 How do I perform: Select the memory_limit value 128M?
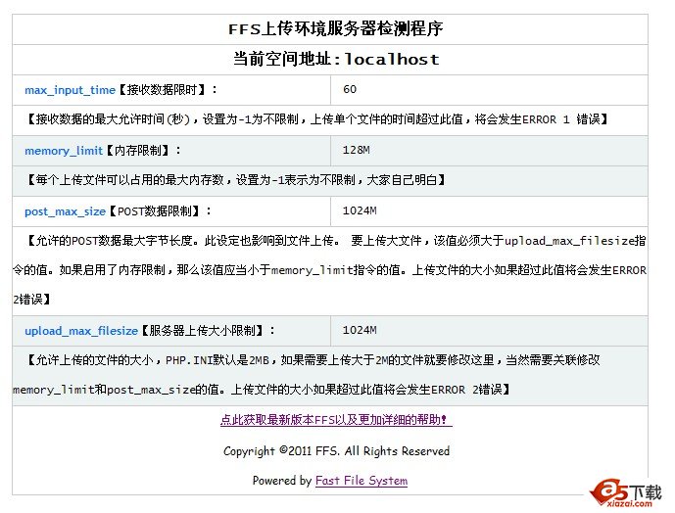[356, 150]
